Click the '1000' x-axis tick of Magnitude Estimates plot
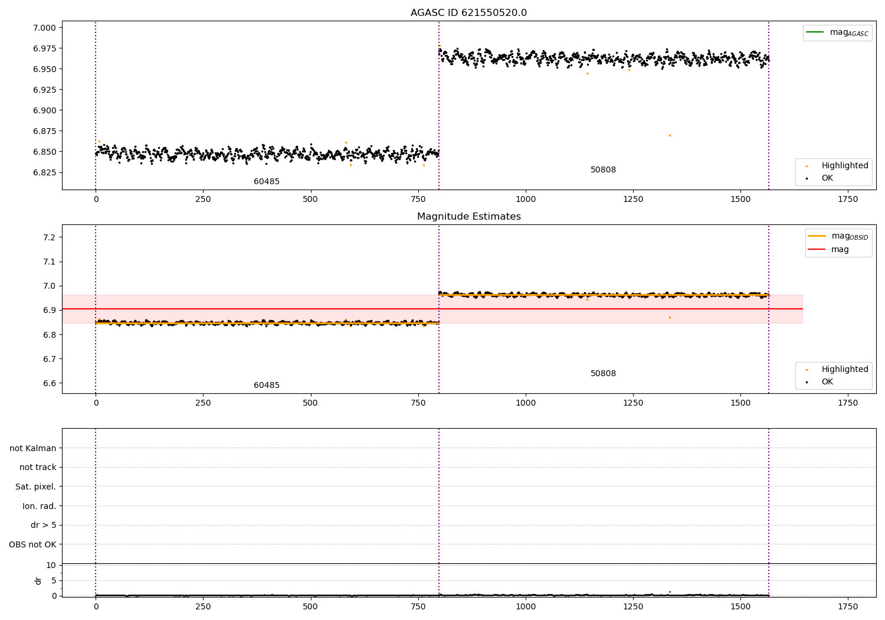The height and width of the screenshot is (620, 885). coord(526,403)
